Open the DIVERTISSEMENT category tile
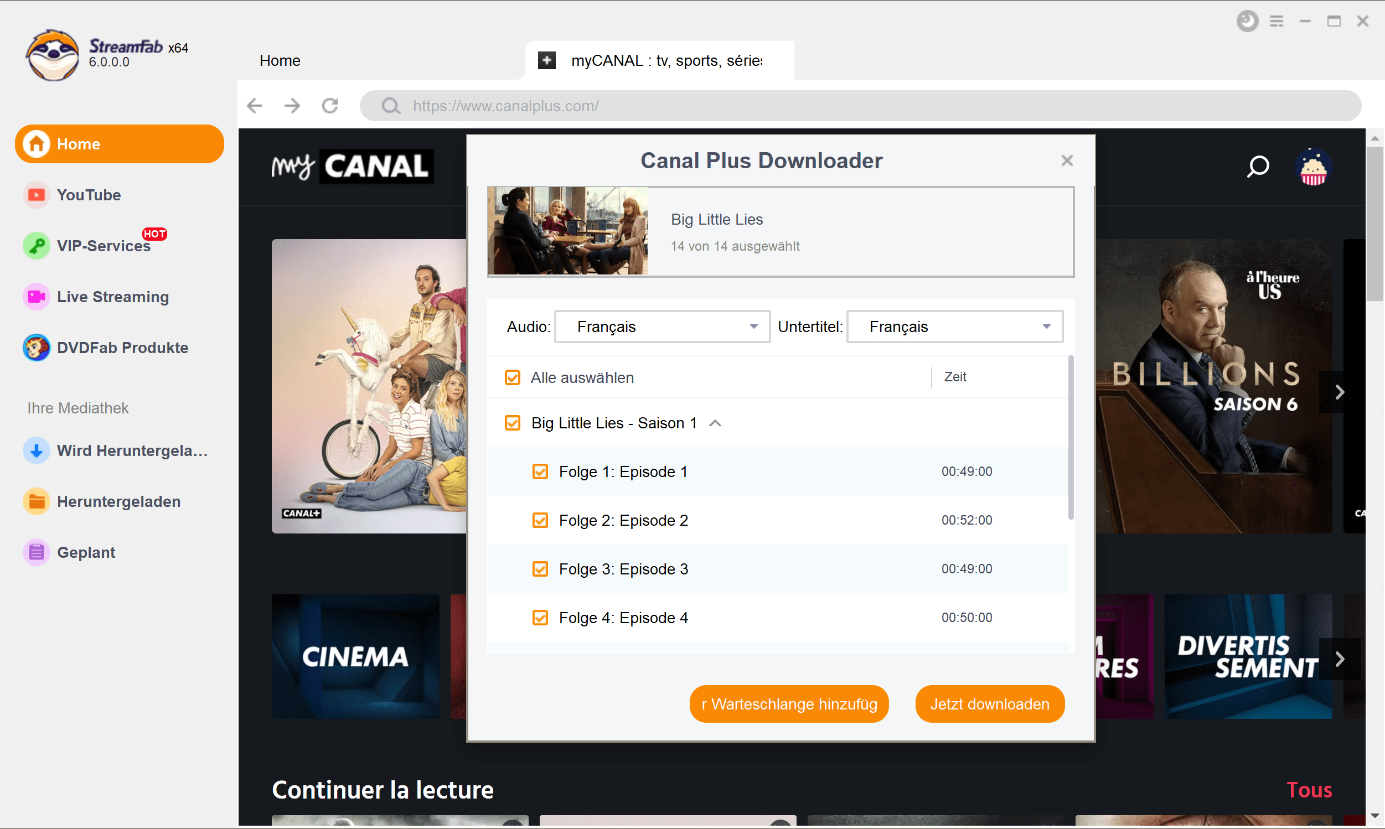 [x=1248, y=656]
